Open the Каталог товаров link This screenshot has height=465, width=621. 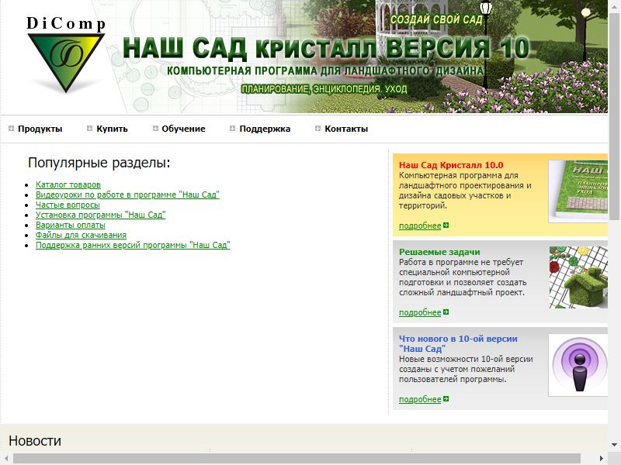(x=68, y=184)
